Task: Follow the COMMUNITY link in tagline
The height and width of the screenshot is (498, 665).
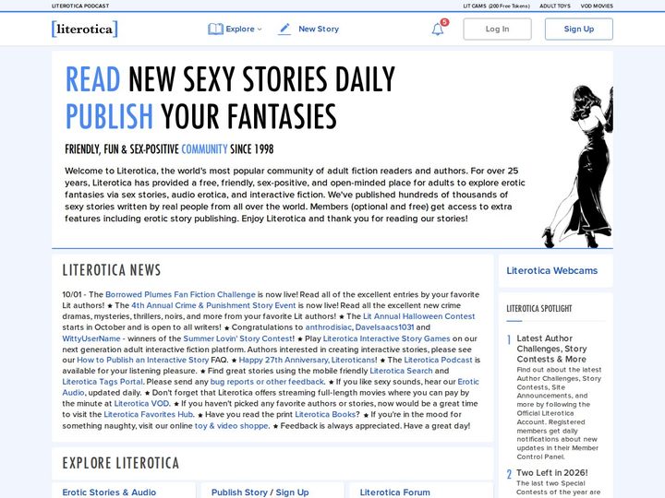Action: (204, 149)
